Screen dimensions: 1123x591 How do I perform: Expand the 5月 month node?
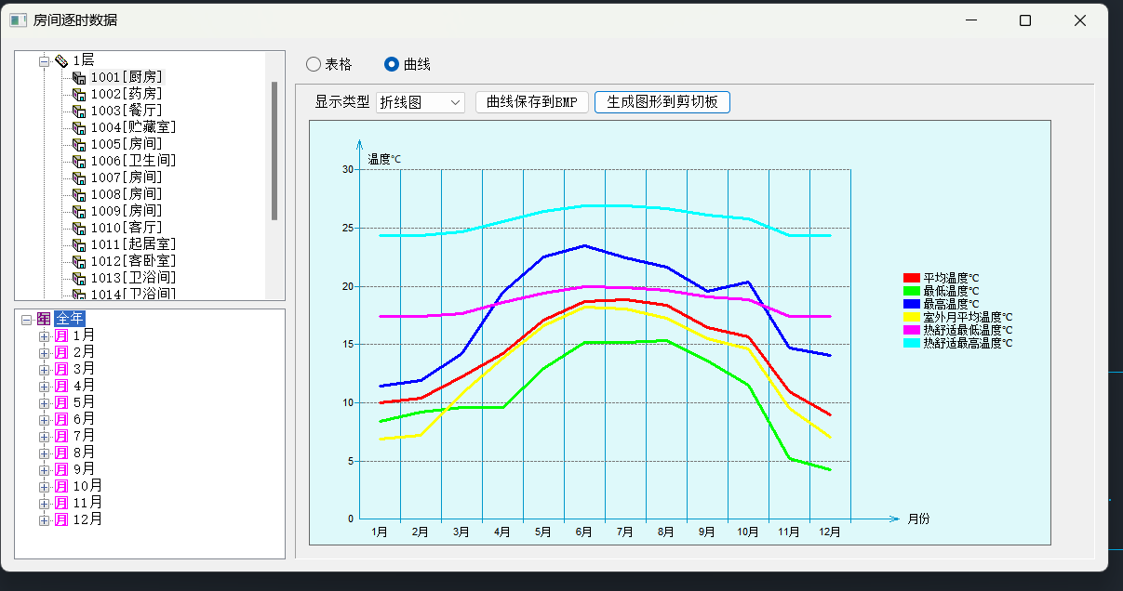point(44,402)
